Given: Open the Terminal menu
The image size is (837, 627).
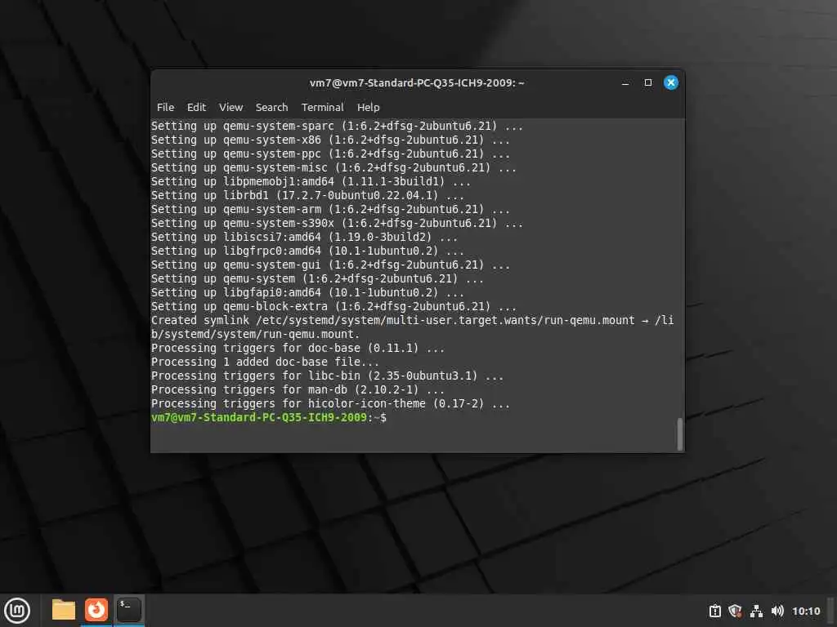Looking at the screenshot, I should point(322,107).
